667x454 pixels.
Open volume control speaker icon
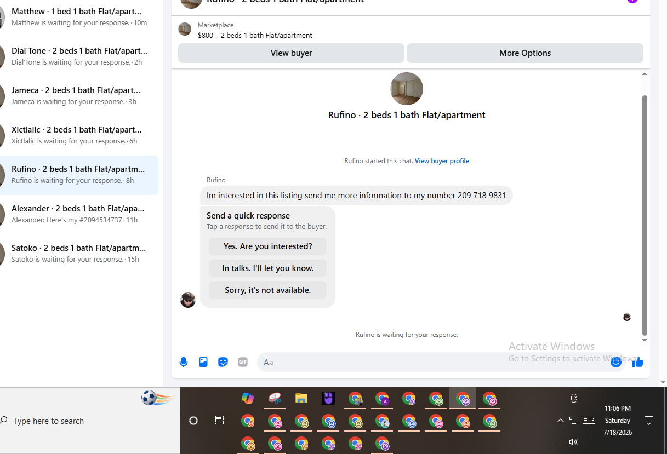tap(573, 442)
